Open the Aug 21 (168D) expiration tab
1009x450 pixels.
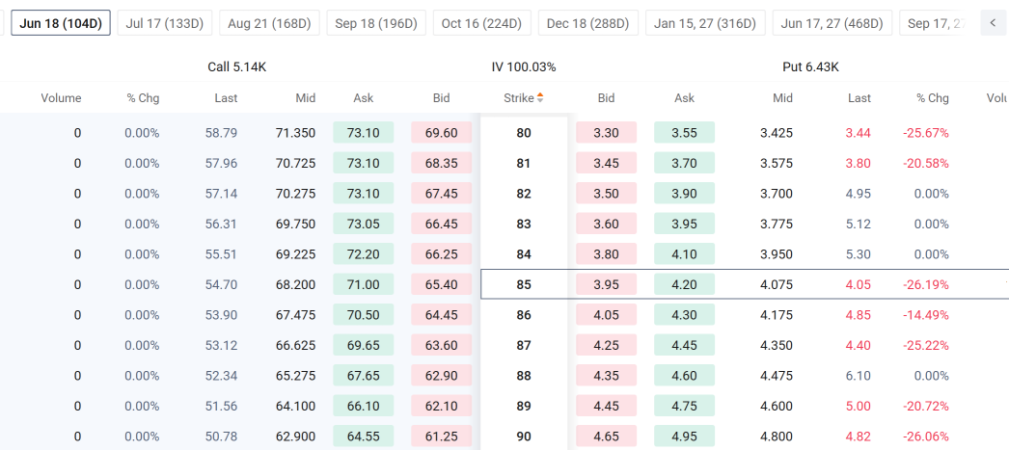[x=270, y=23]
